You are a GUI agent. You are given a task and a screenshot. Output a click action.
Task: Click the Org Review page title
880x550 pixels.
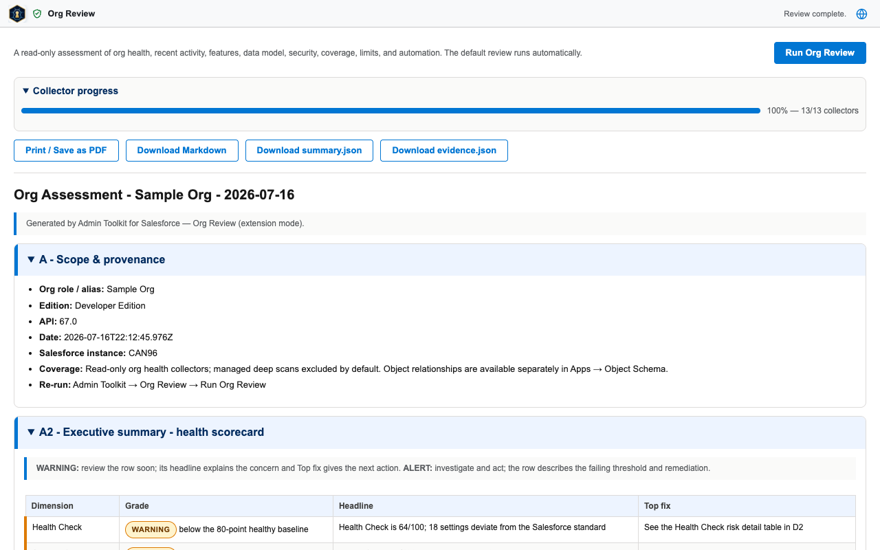tap(71, 14)
